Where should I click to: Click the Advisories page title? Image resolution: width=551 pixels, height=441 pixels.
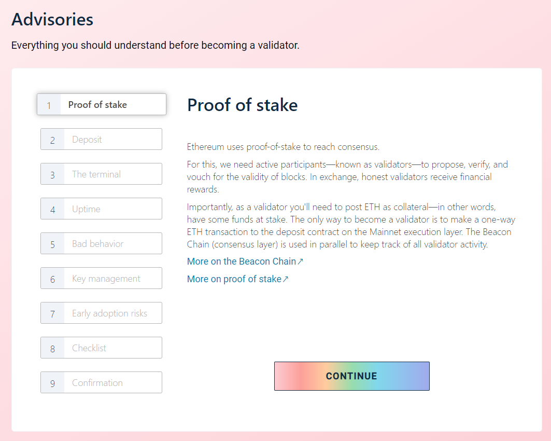click(52, 20)
